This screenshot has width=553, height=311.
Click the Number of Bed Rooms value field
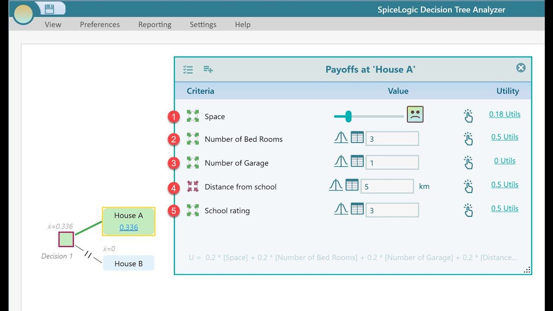click(392, 139)
